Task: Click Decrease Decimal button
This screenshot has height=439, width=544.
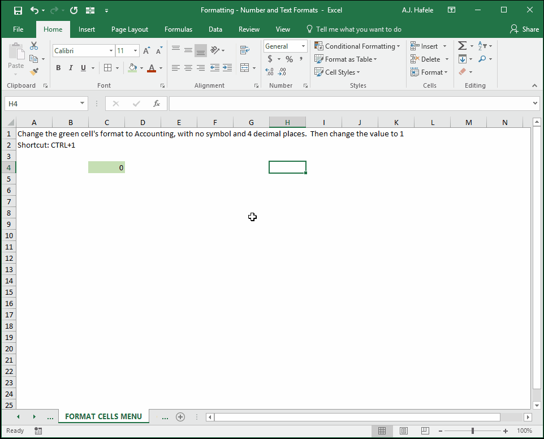Action: (282, 72)
